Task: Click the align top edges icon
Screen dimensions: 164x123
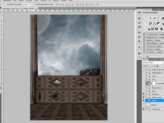Action: pos(57,5)
